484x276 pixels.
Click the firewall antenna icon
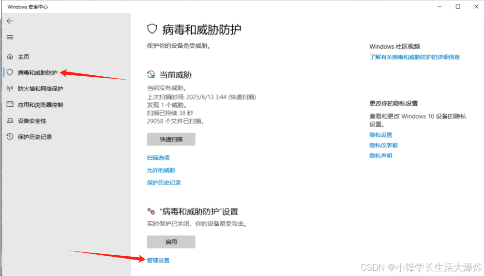(x=10, y=89)
